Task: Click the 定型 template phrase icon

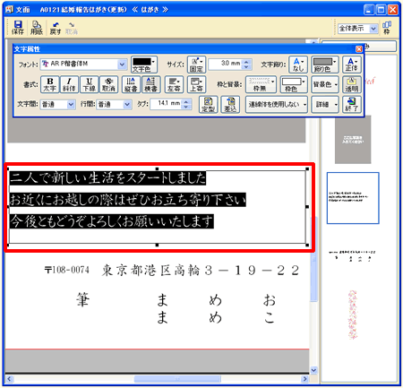Action: [208, 105]
